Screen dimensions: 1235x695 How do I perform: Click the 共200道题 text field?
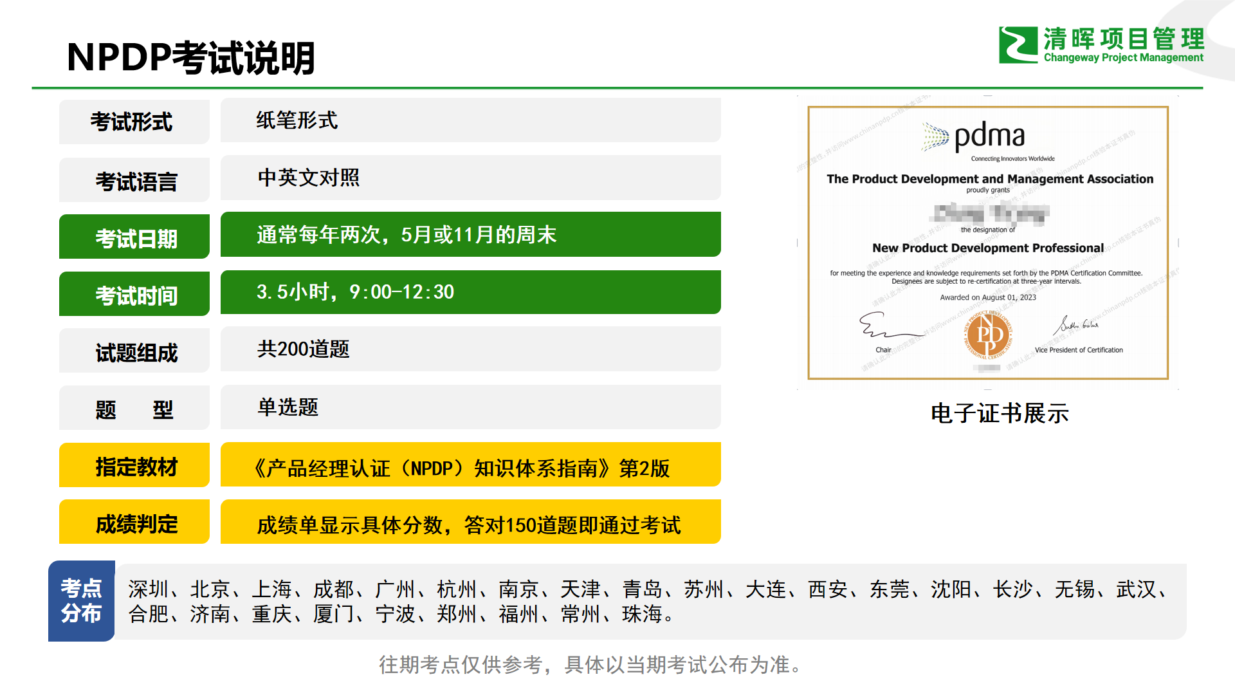[470, 349]
